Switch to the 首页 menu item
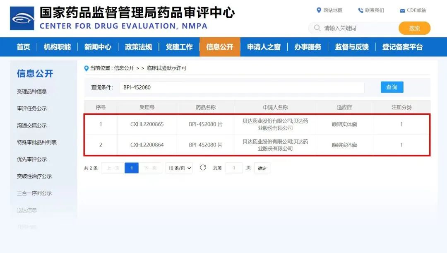This screenshot has width=447, height=253. pyautogui.click(x=23, y=47)
